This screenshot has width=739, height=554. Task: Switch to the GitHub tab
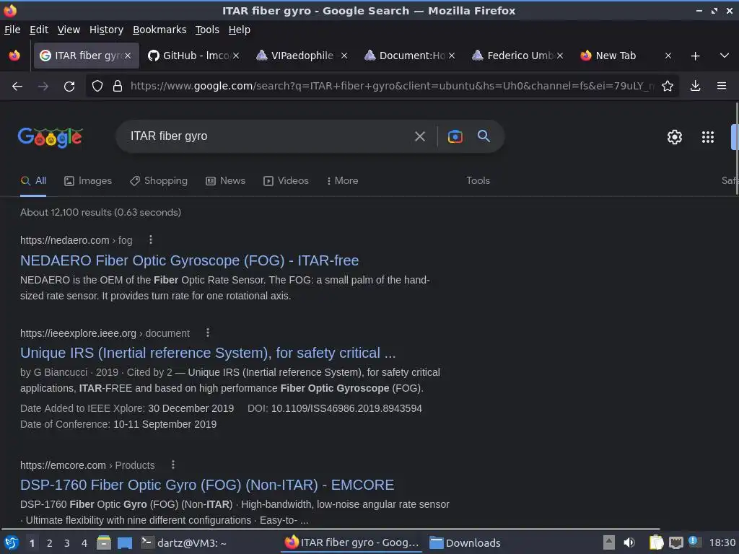click(188, 56)
